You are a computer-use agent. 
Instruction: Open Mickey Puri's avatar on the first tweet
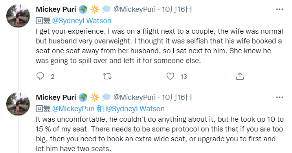pyautogui.click(x=18, y=16)
